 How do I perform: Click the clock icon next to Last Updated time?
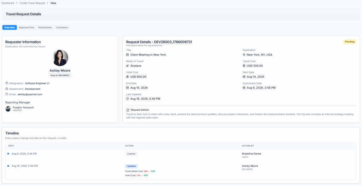127,99
